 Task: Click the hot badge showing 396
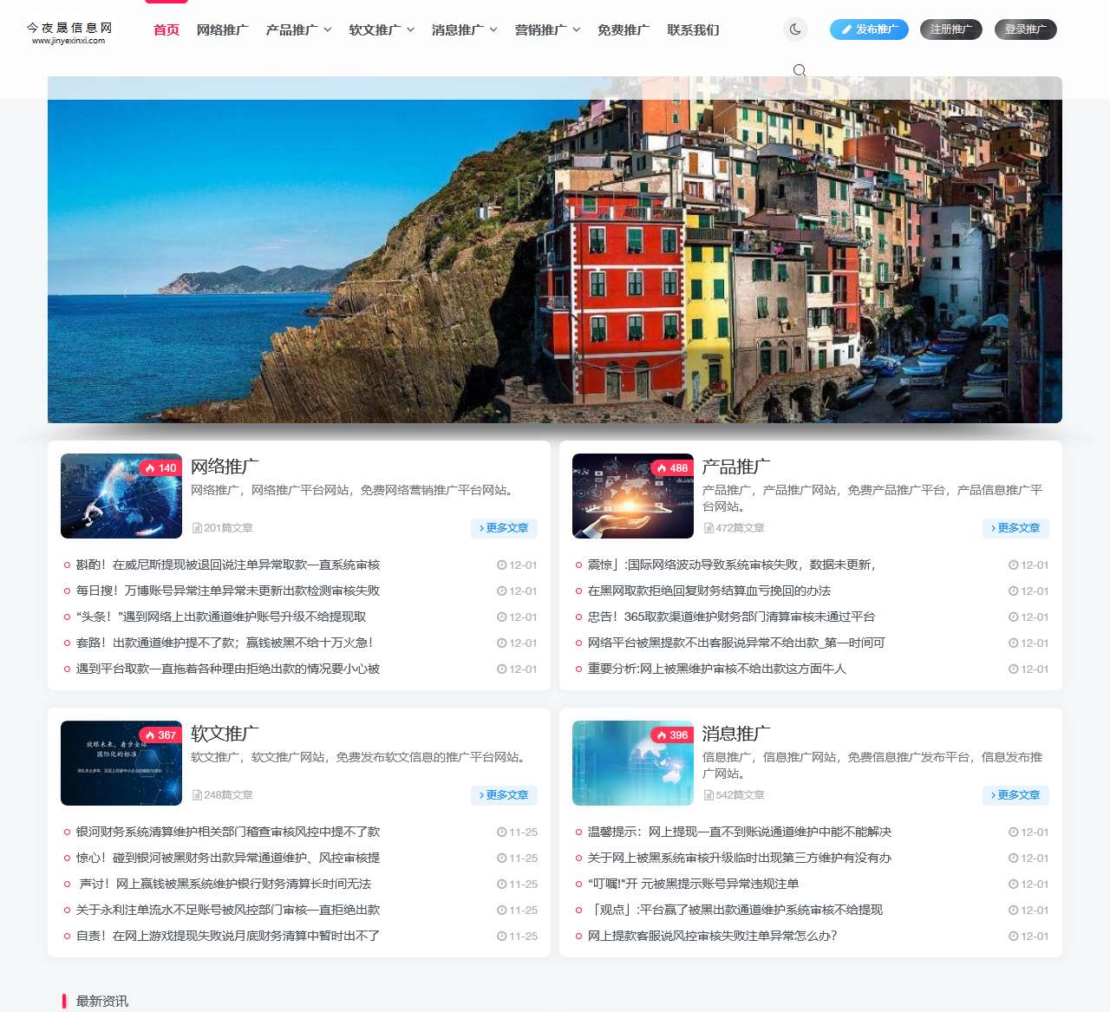pyautogui.click(x=672, y=735)
